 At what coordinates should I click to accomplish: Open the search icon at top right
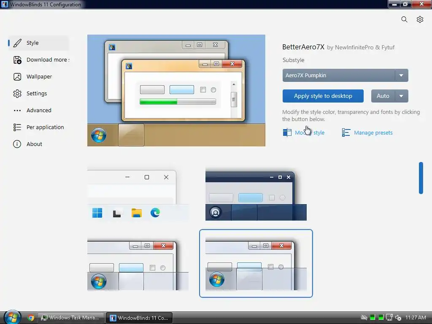click(404, 19)
